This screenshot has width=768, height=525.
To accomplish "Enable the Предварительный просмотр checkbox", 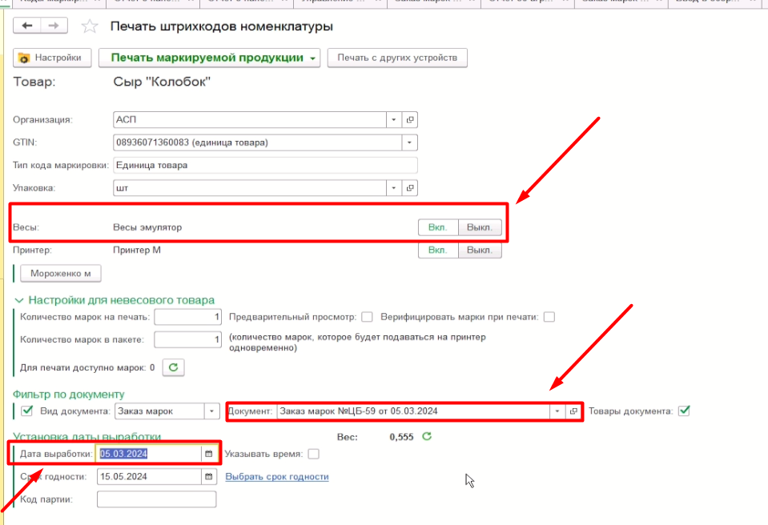I will (367, 317).
